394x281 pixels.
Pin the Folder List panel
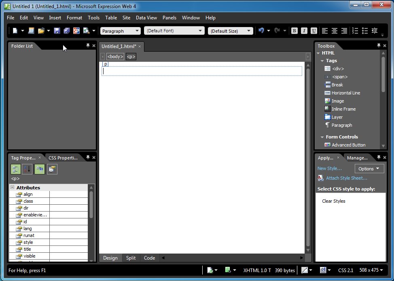pyautogui.click(x=88, y=45)
